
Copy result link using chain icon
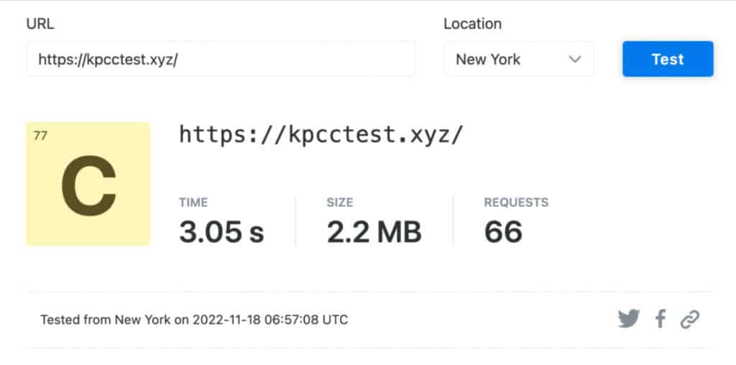click(x=690, y=320)
